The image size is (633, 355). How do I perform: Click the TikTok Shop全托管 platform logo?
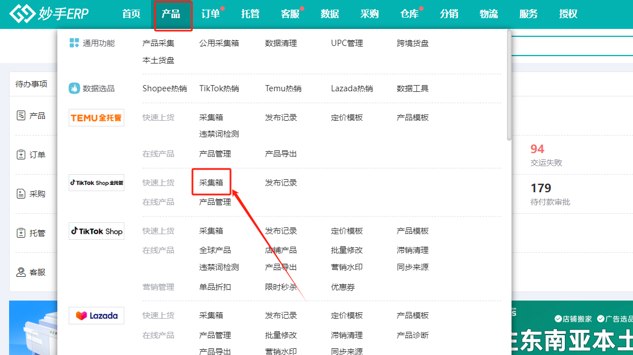[97, 183]
